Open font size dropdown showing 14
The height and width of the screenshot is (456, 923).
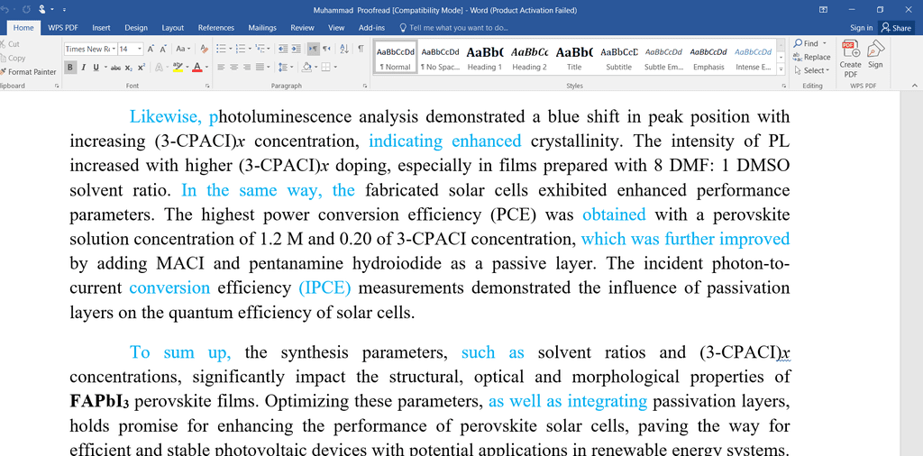140,49
